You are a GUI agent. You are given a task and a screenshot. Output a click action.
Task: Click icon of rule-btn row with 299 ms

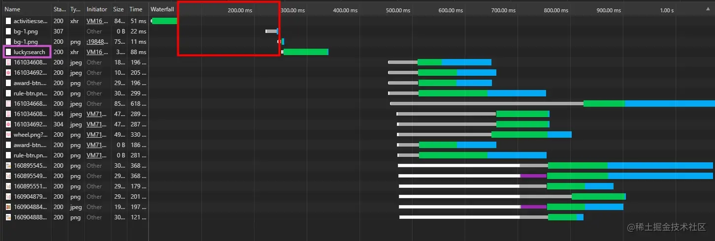coord(8,93)
